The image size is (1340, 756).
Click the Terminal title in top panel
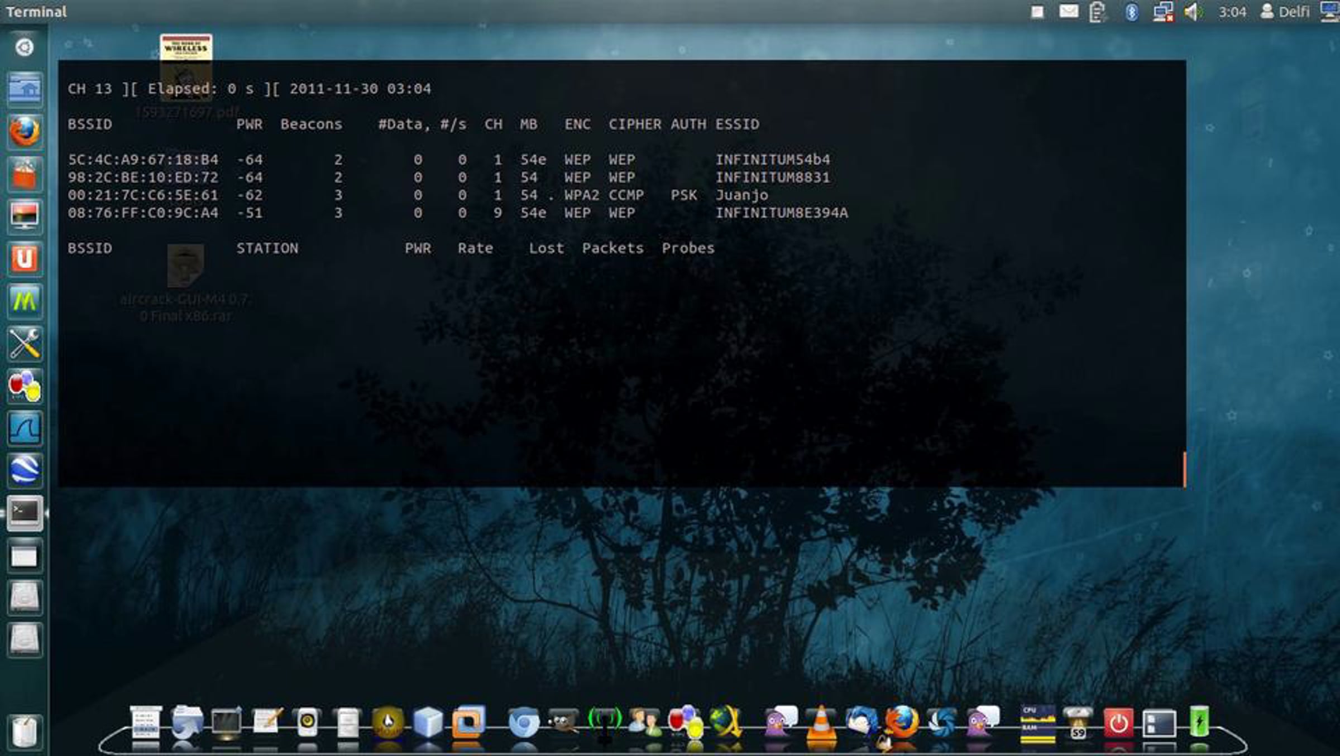(x=36, y=12)
